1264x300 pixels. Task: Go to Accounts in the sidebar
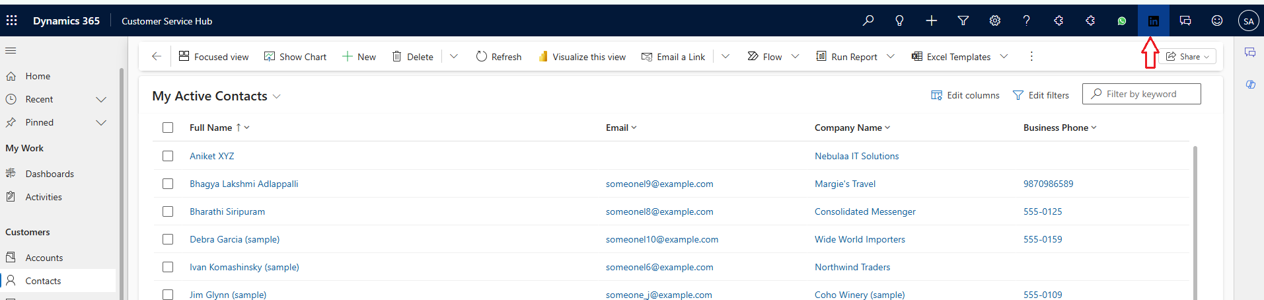pyautogui.click(x=44, y=258)
